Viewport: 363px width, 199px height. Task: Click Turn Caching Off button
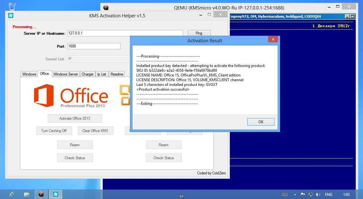click(54, 131)
